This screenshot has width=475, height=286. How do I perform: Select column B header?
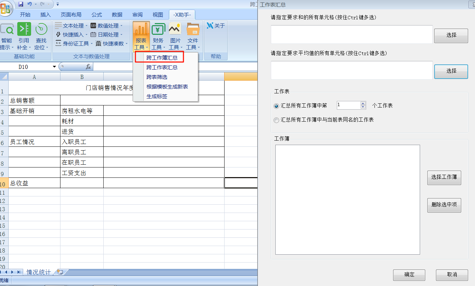click(82, 77)
